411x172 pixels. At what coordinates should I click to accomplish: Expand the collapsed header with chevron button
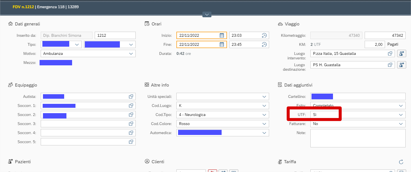(x=207, y=14)
